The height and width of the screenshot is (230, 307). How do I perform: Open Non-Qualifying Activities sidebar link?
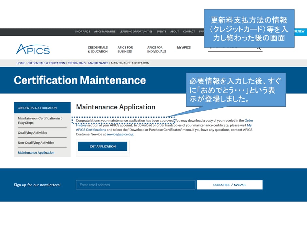(36, 143)
